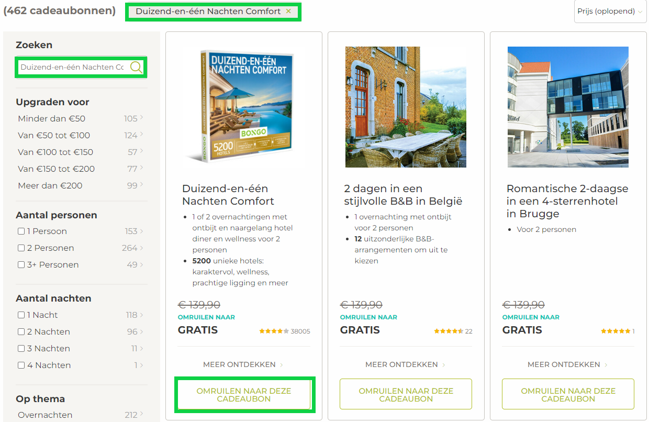Click the search input field
The height and width of the screenshot is (422, 649).
coord(72,67)
